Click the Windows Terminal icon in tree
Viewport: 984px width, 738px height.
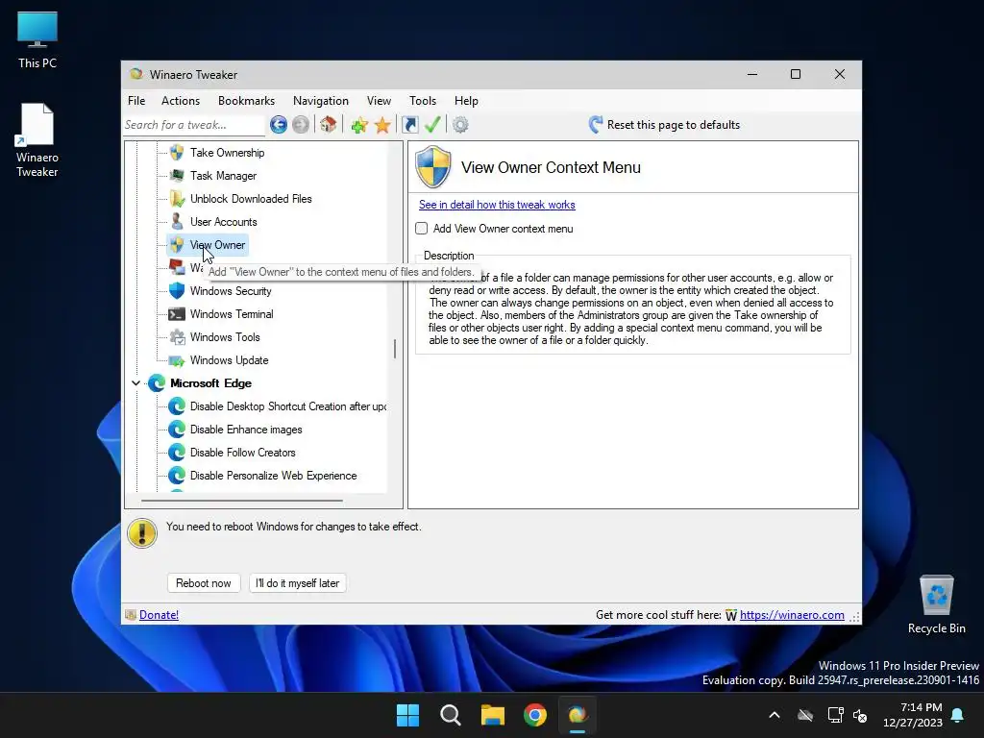coord(177,314)
